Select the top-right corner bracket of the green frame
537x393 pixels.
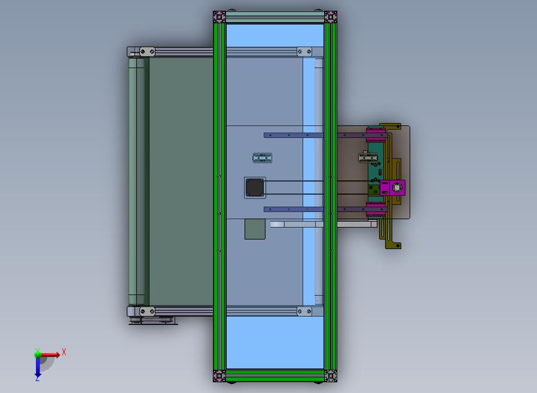[x=331, y=17]
